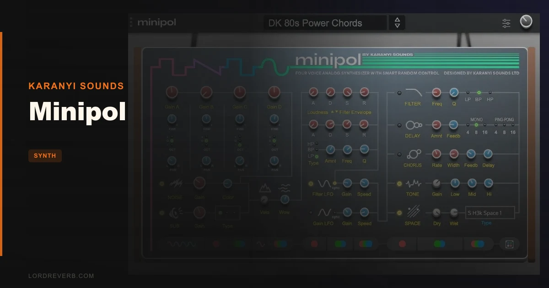Click the Gain C fine tune knob
The image size is (549, 288).
(240, 119)
